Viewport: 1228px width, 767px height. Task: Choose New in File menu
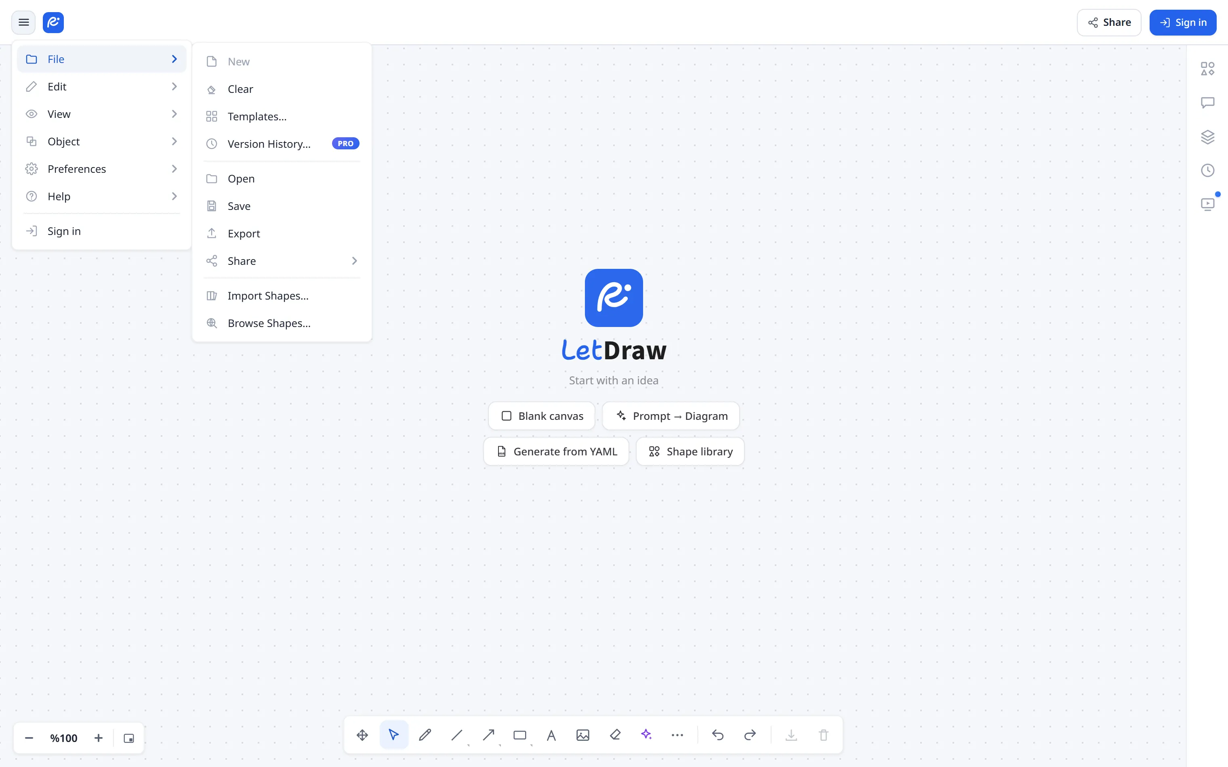282,62
